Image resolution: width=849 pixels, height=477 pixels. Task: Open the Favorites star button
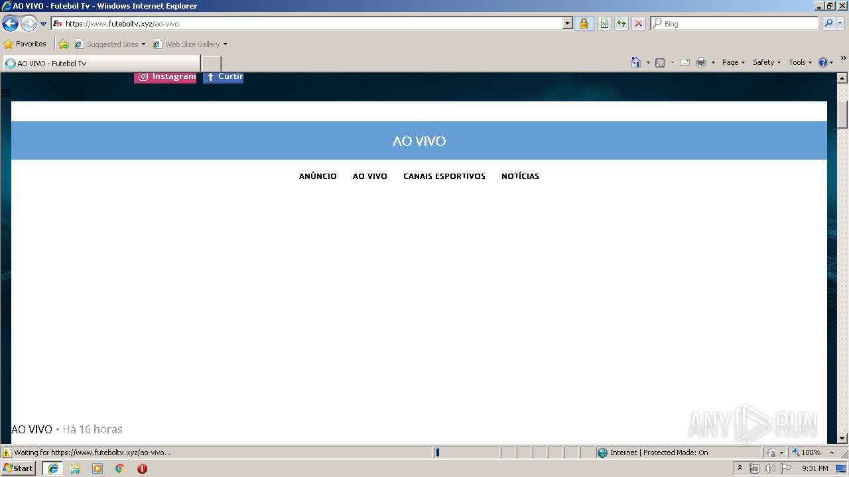(x=25, y=44)
